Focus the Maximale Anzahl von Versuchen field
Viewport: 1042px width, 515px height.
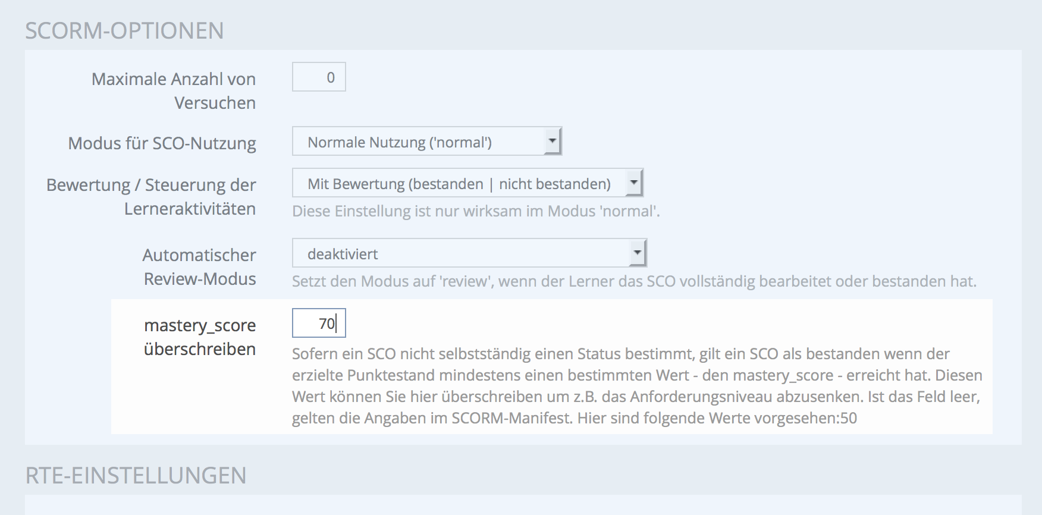click(319, 77)
